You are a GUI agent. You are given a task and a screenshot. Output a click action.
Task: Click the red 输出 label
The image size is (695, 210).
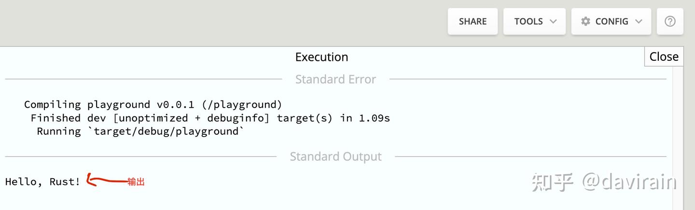136,182
